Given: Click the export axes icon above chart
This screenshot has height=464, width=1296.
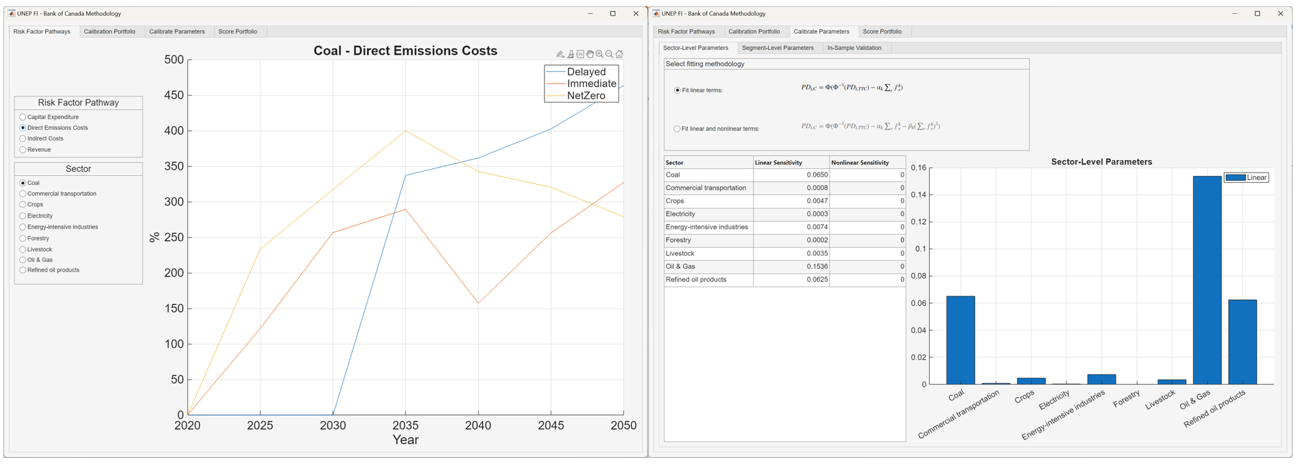Looking at the screenshot, I should pyautogui.click(x=560, y=54).
